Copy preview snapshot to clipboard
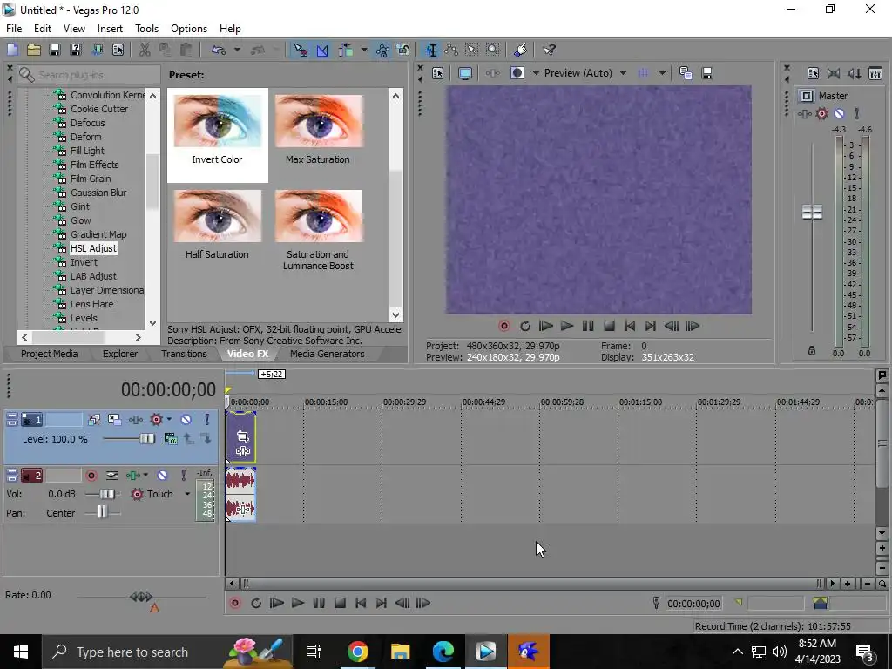 coord(686,73)
